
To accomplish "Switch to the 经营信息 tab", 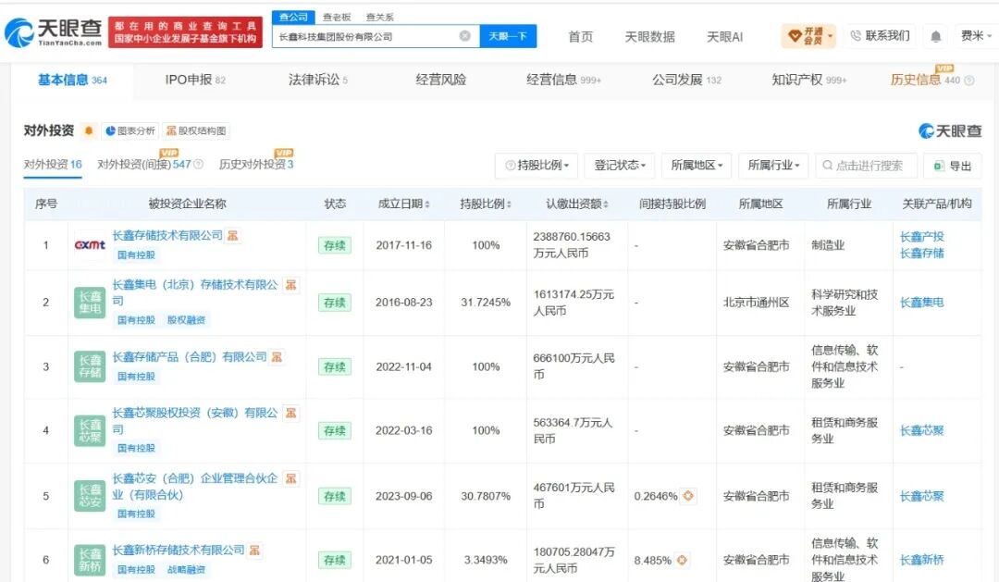I will click(x=564, y=80).
